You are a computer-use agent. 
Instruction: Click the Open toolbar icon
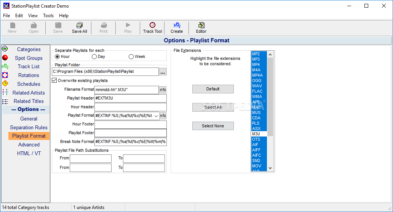tap(34, 25)
